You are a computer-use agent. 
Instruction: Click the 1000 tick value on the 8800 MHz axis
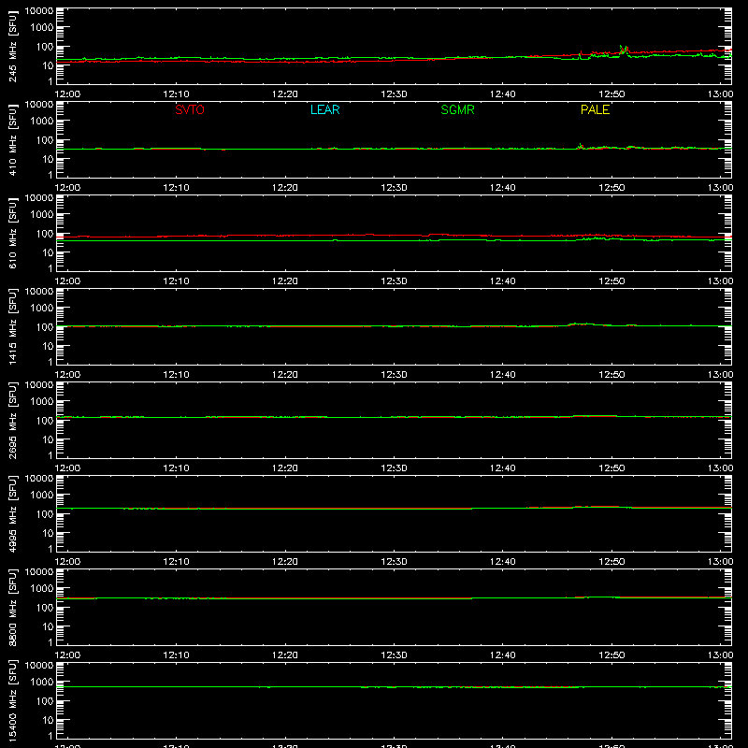[x=42, y=589]
